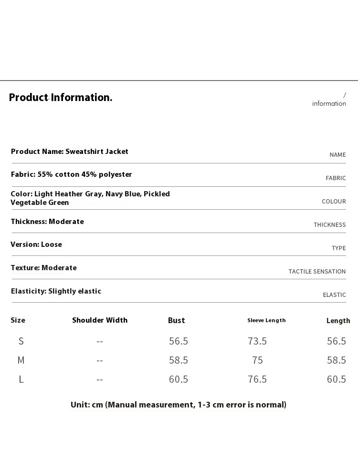Screen dimensions: 358x468
Task: Click the "FABRIC" label on the right
Action: coord(336,178)
